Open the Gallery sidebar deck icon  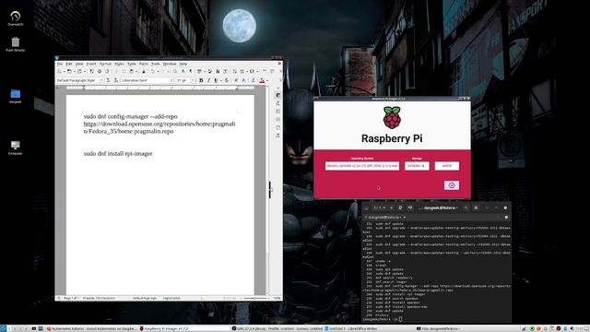[x=278, y=112]
